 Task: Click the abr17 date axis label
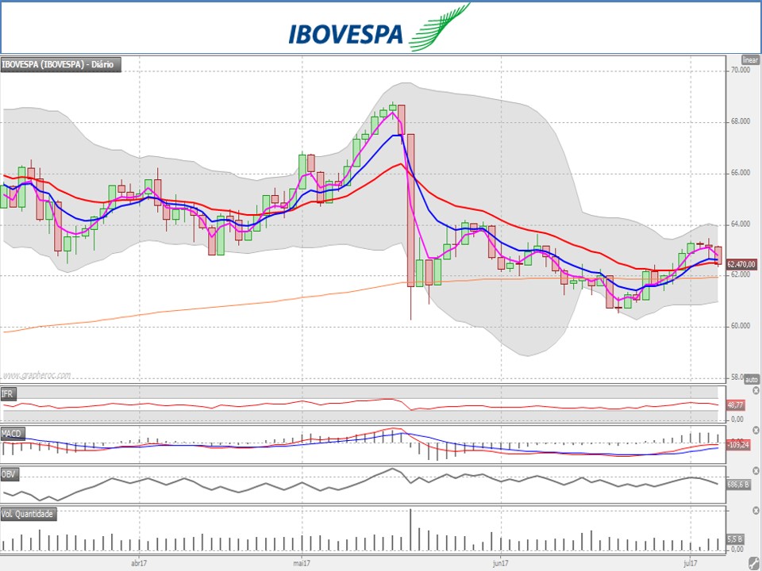pyautogui.click(x=139, y=563)
